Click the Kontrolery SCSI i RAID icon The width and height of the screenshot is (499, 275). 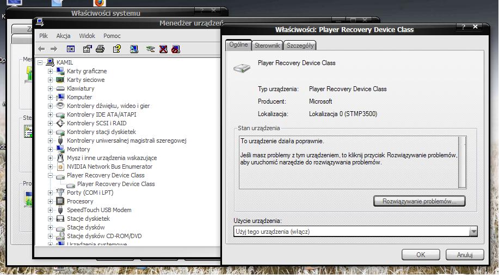60,123
